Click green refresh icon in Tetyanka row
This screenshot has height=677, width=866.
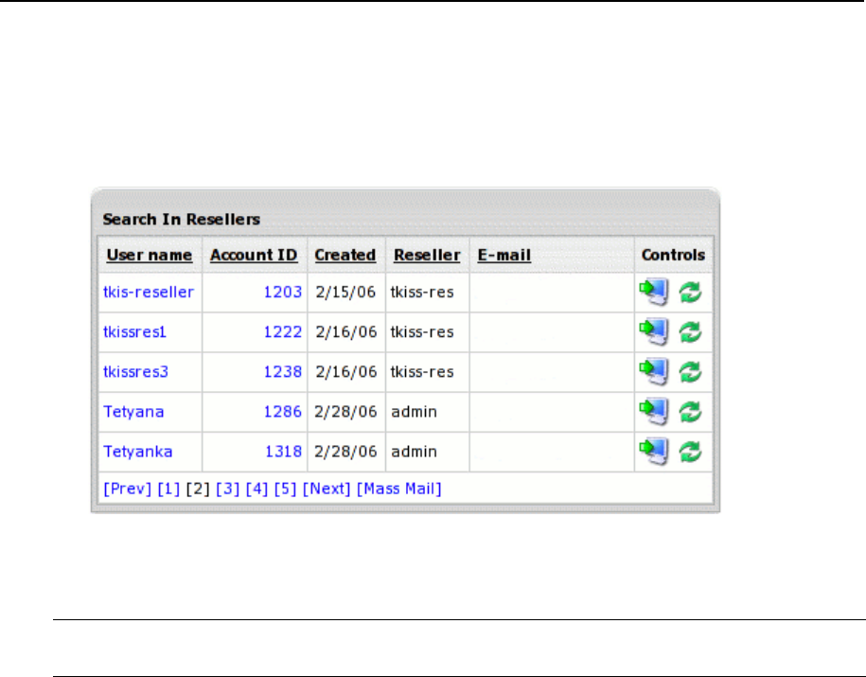coord(690,452)
